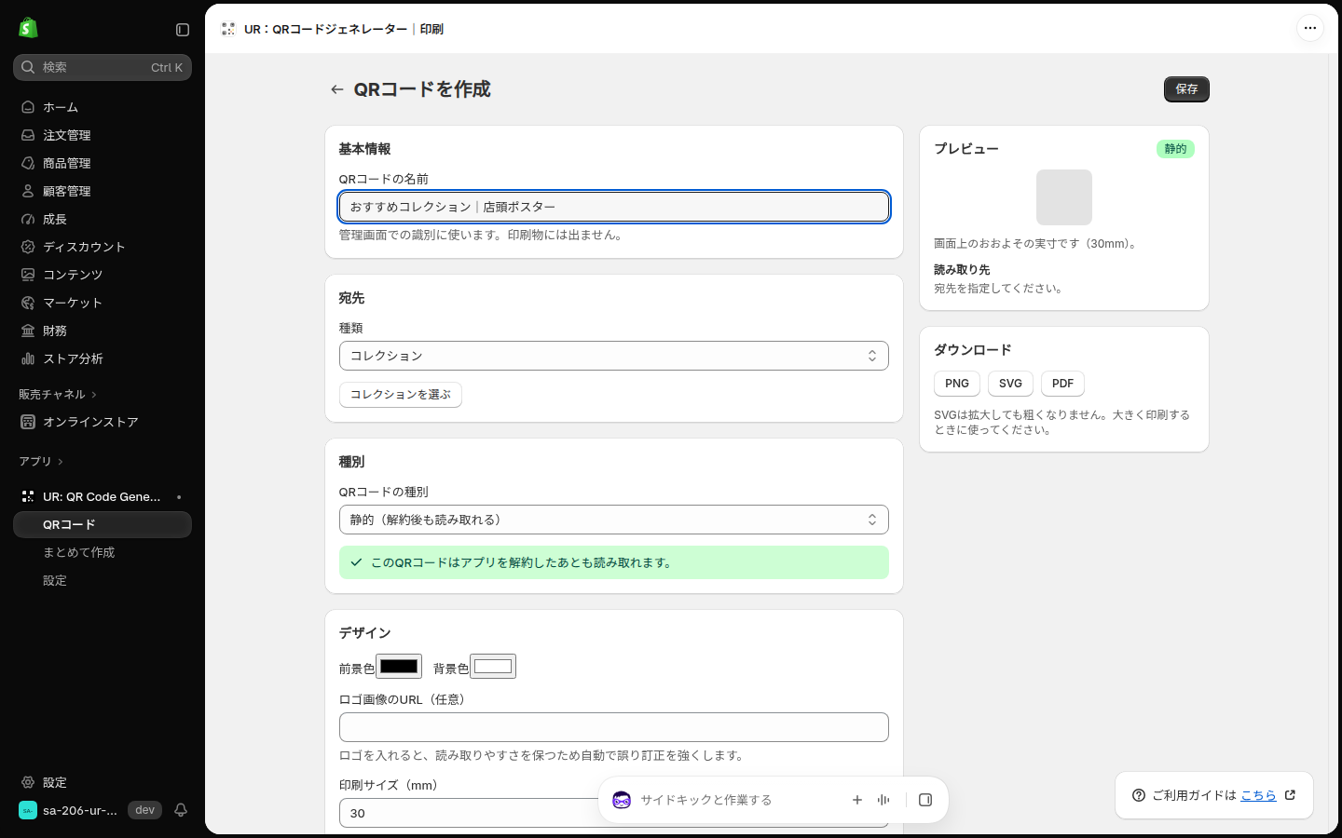Click the plus icon in the Sidekick bar
1342x838 pixels.
point(857,800)
